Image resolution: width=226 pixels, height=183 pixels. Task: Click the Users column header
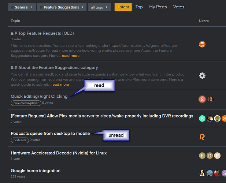coord(204,21)
